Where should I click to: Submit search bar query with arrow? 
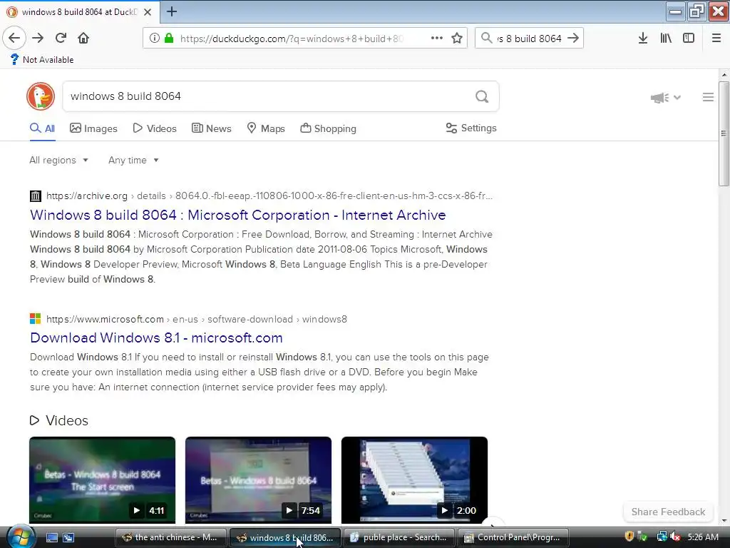[574, 39]
